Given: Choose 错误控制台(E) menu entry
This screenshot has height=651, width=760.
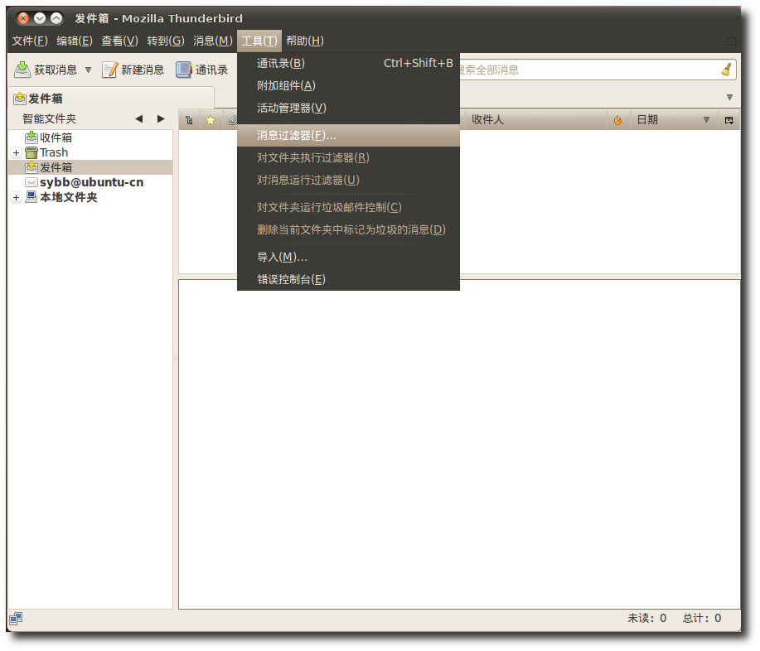Looking at the screenshot, I should pyautogui.click(x=348, y=279).
